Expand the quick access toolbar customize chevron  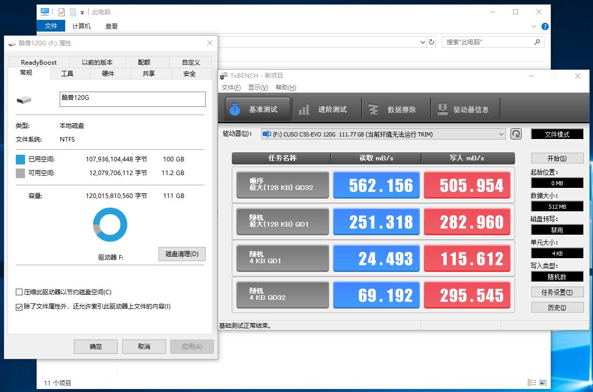82,11
